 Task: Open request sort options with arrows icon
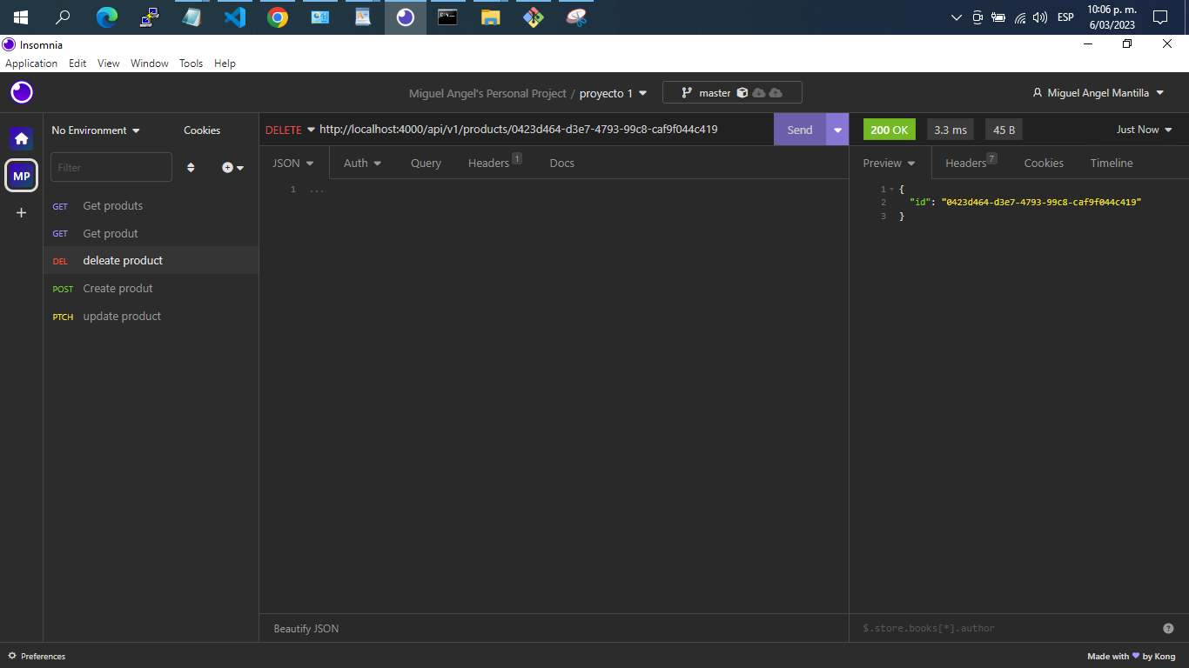pos(191,167)
